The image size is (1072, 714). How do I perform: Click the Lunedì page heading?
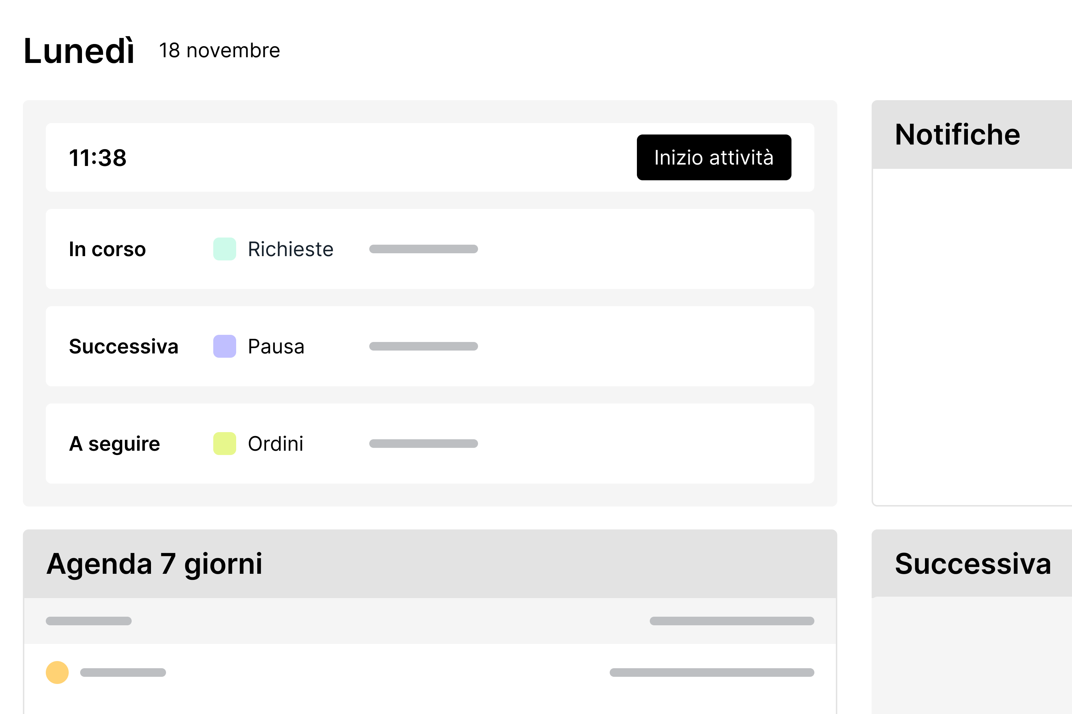point(79,51)
